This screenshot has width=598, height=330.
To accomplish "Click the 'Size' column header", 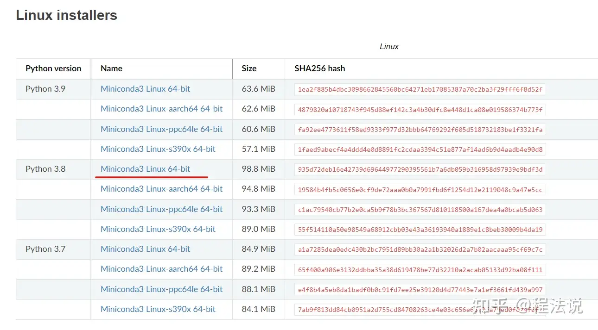I will [x=249, y=68].
